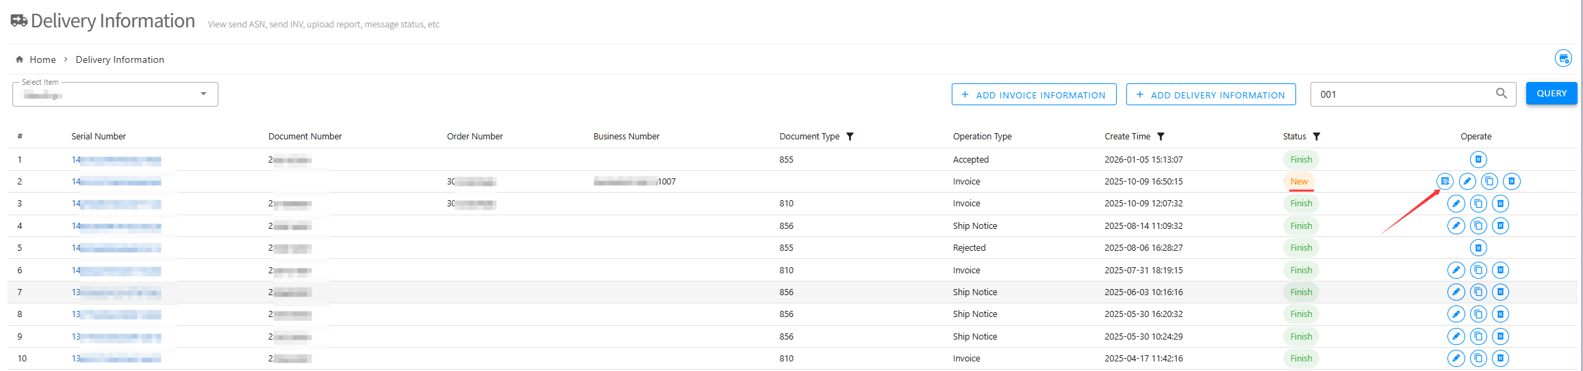1583x371 pixels.
Task: Delete the row 10 Invoice record
Action: [1500, 358]
